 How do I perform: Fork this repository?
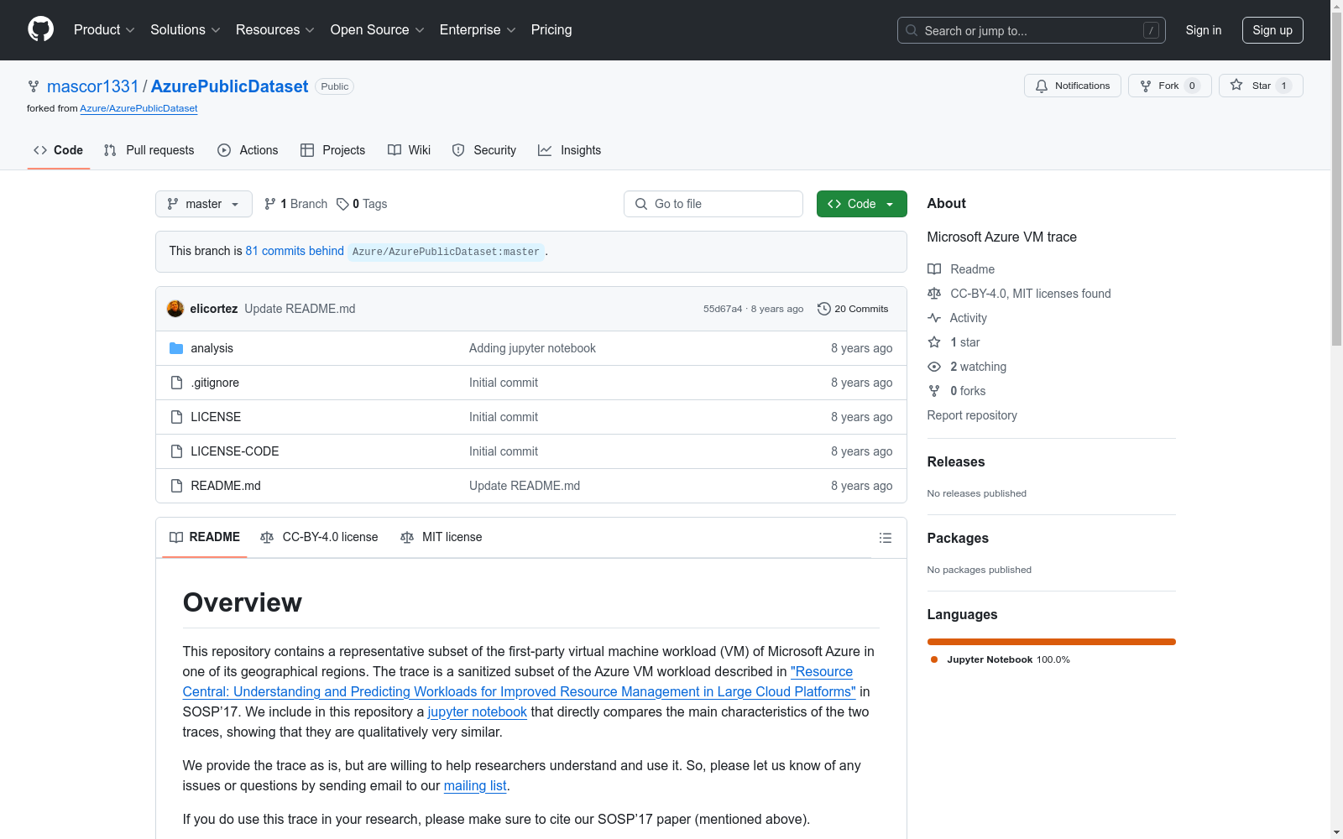[1170, 86]
